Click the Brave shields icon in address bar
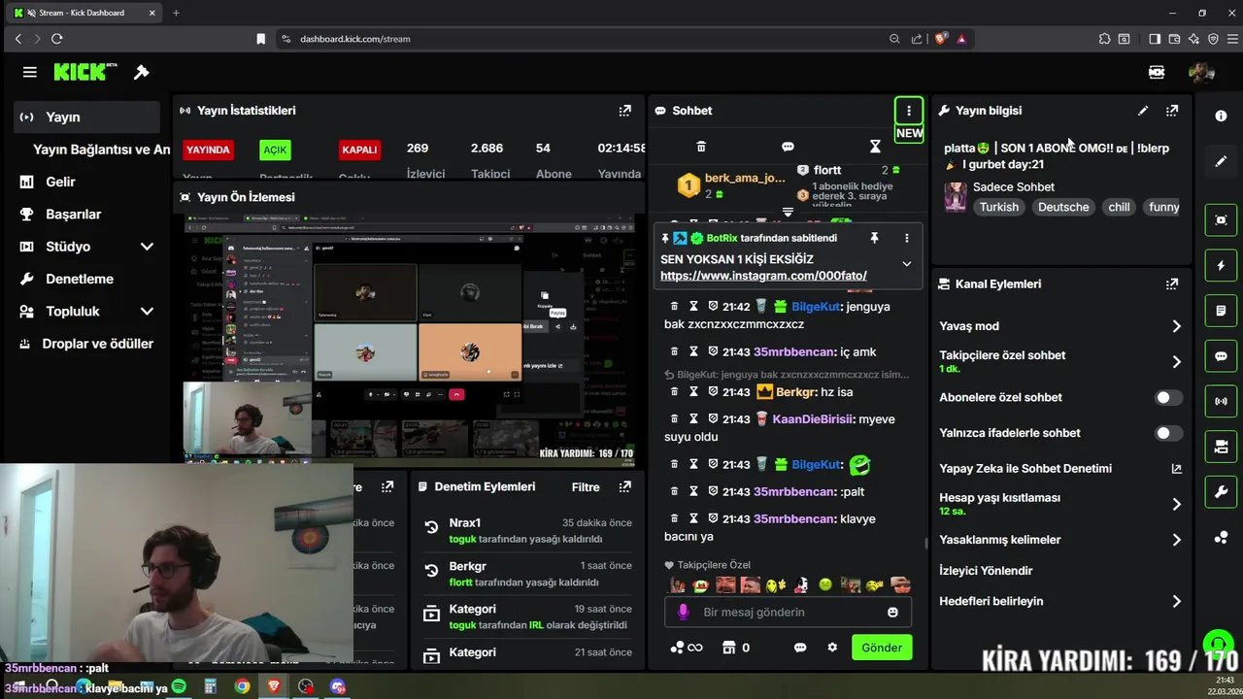Viewport: 1243px width, 699px height. click(940, 39)
